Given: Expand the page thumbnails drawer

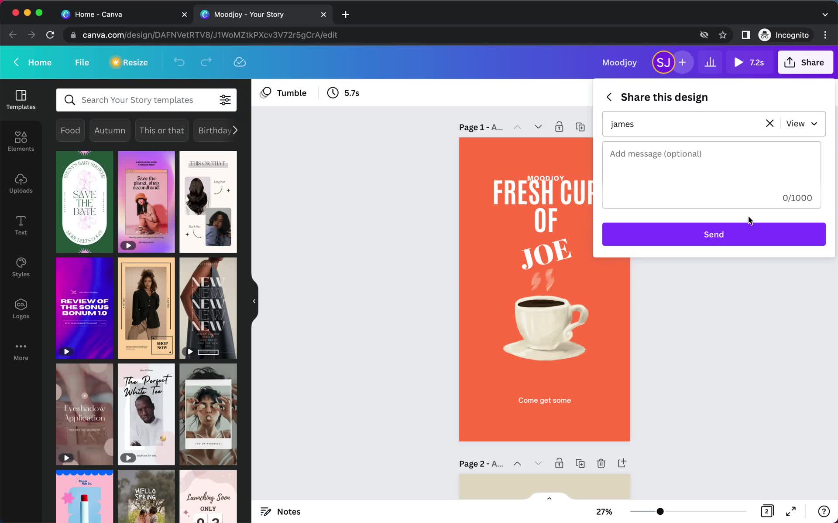Looking at the screenshot, I should click(x=549, y=498).
